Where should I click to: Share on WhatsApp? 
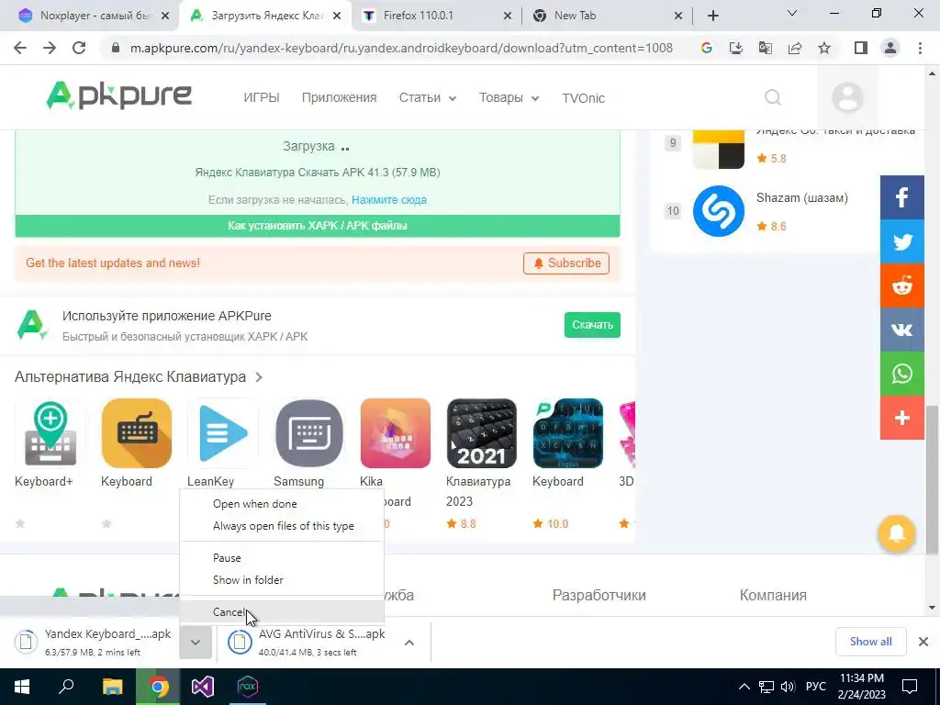(x=902, y=374)
